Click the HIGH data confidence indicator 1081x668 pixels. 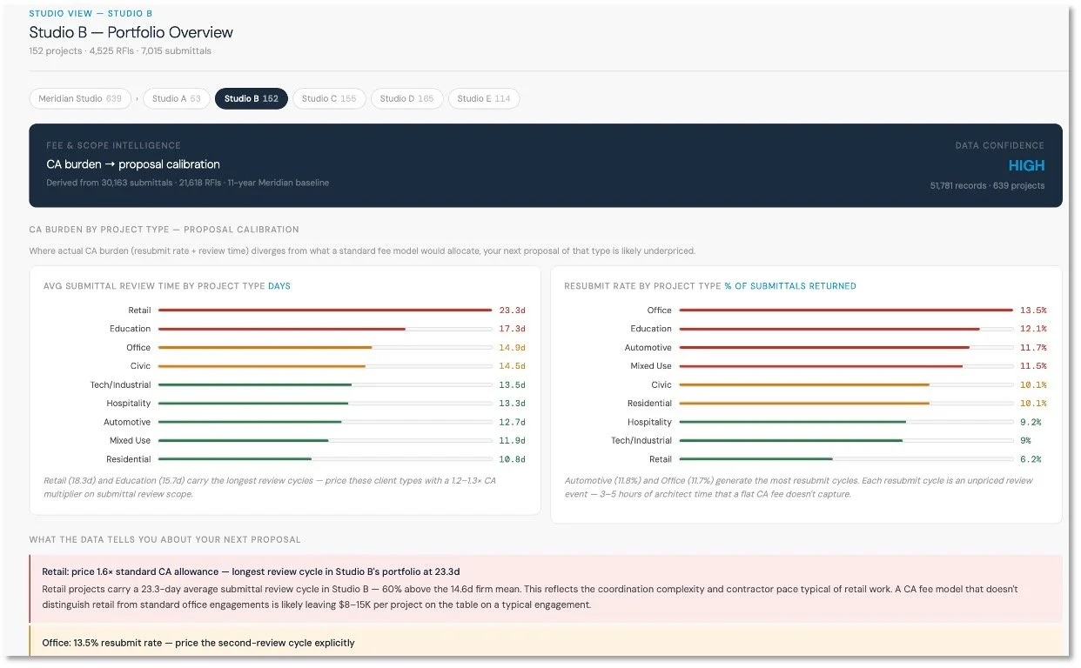(x=1026, y=166)
